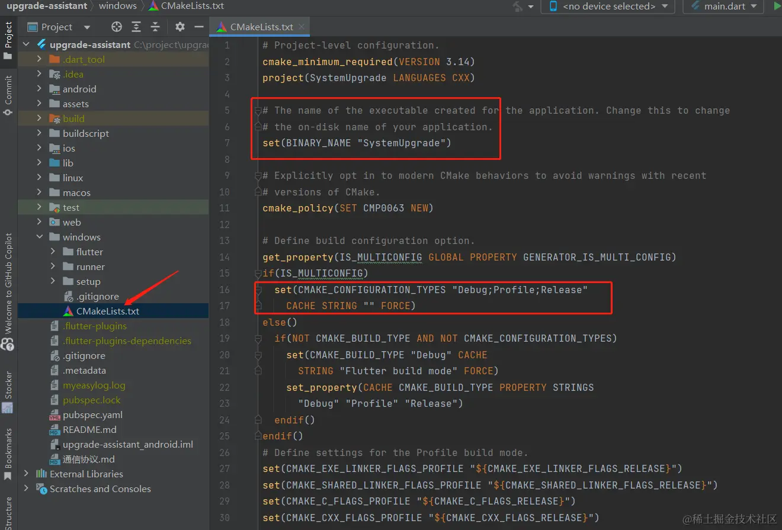Screen dimensions: 782x530
Task: Open myeasylog.log file
Action: (x=94, y=385)
